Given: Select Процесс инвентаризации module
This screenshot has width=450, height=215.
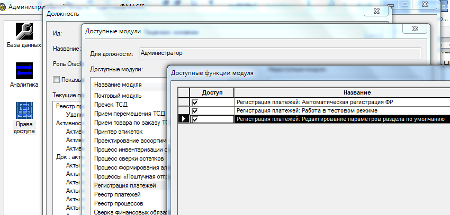Looking at the screenshot, I should [x=131, y=149].
